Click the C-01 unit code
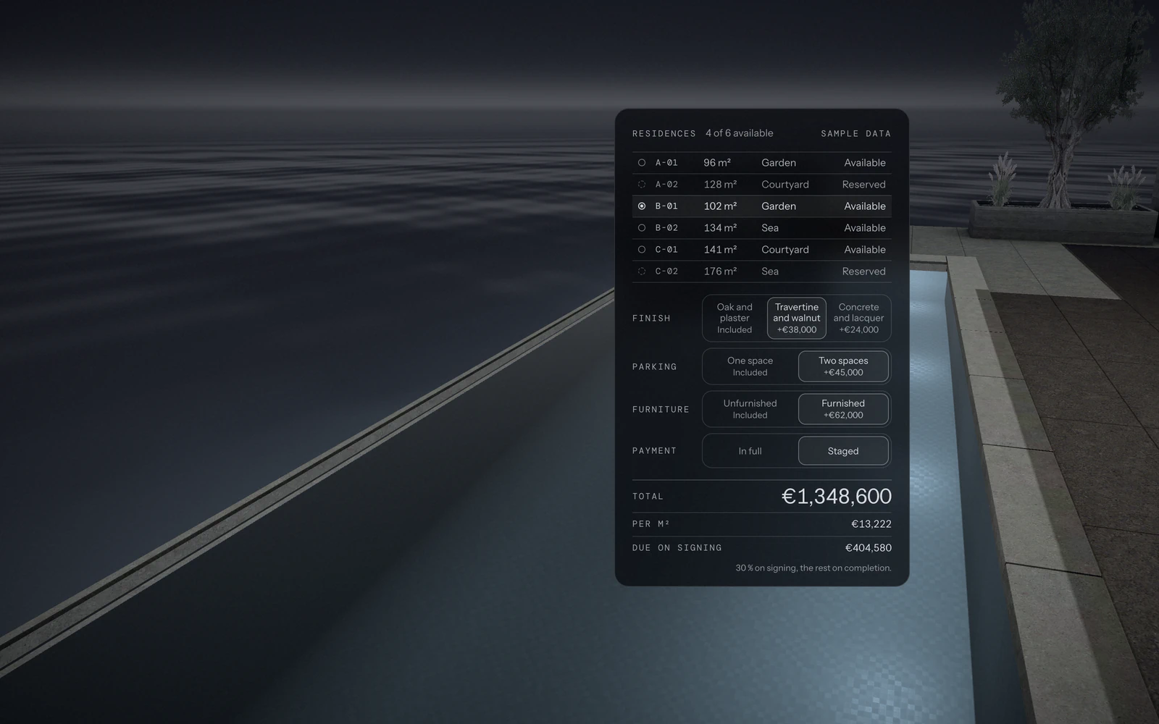This screenshot has height=724, width=1159. (666, 250)
